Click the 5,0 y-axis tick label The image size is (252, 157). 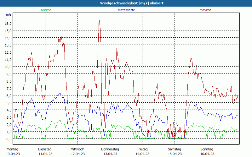pyautogui.click(x=9, y=103)
